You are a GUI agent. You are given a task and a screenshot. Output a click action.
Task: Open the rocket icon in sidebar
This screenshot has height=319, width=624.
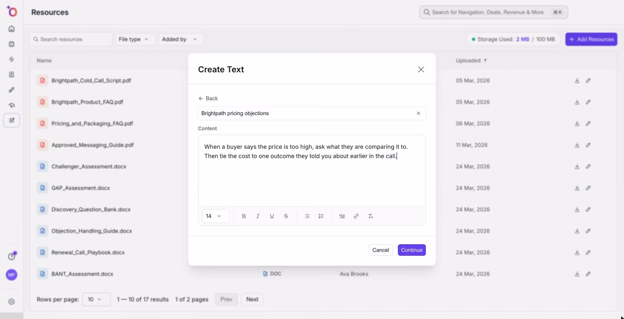[12, 90]
